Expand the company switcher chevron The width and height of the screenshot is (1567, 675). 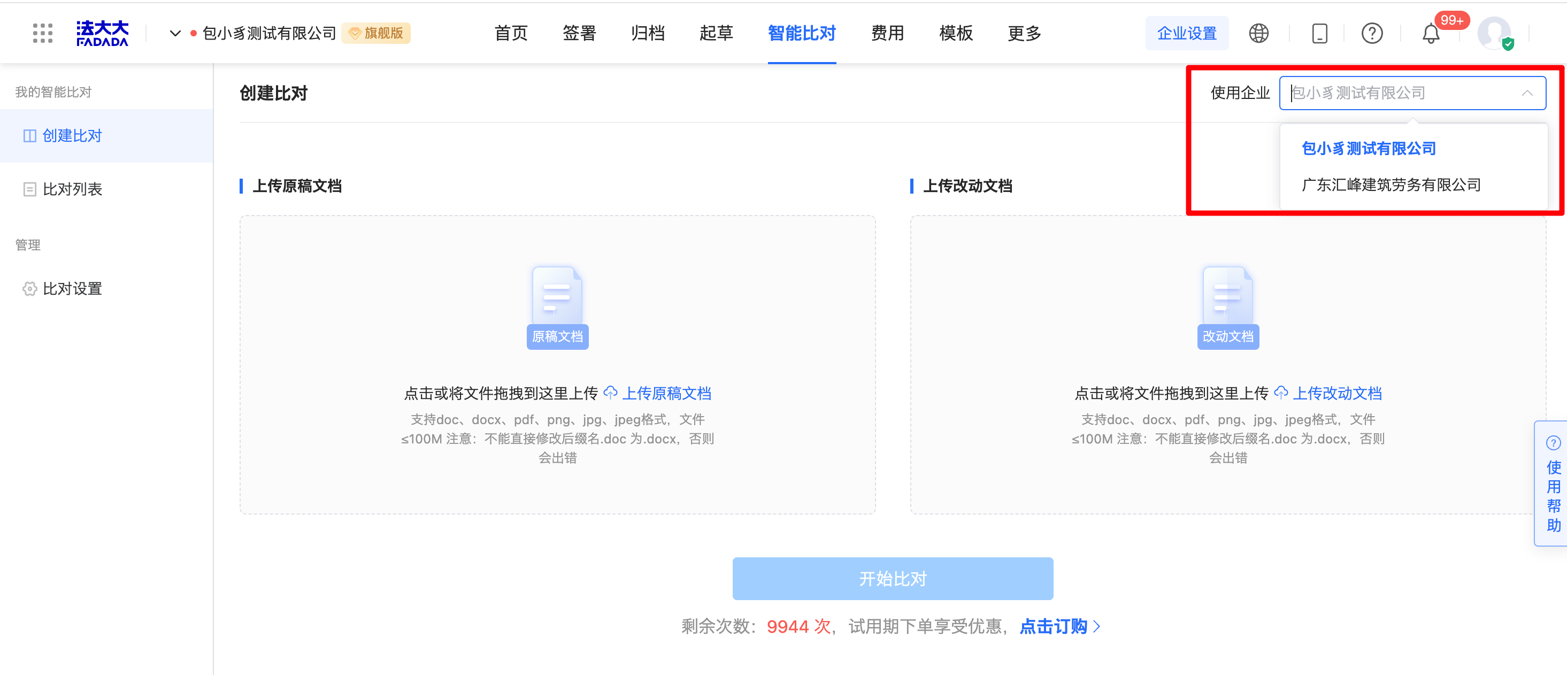click(175, 33)
